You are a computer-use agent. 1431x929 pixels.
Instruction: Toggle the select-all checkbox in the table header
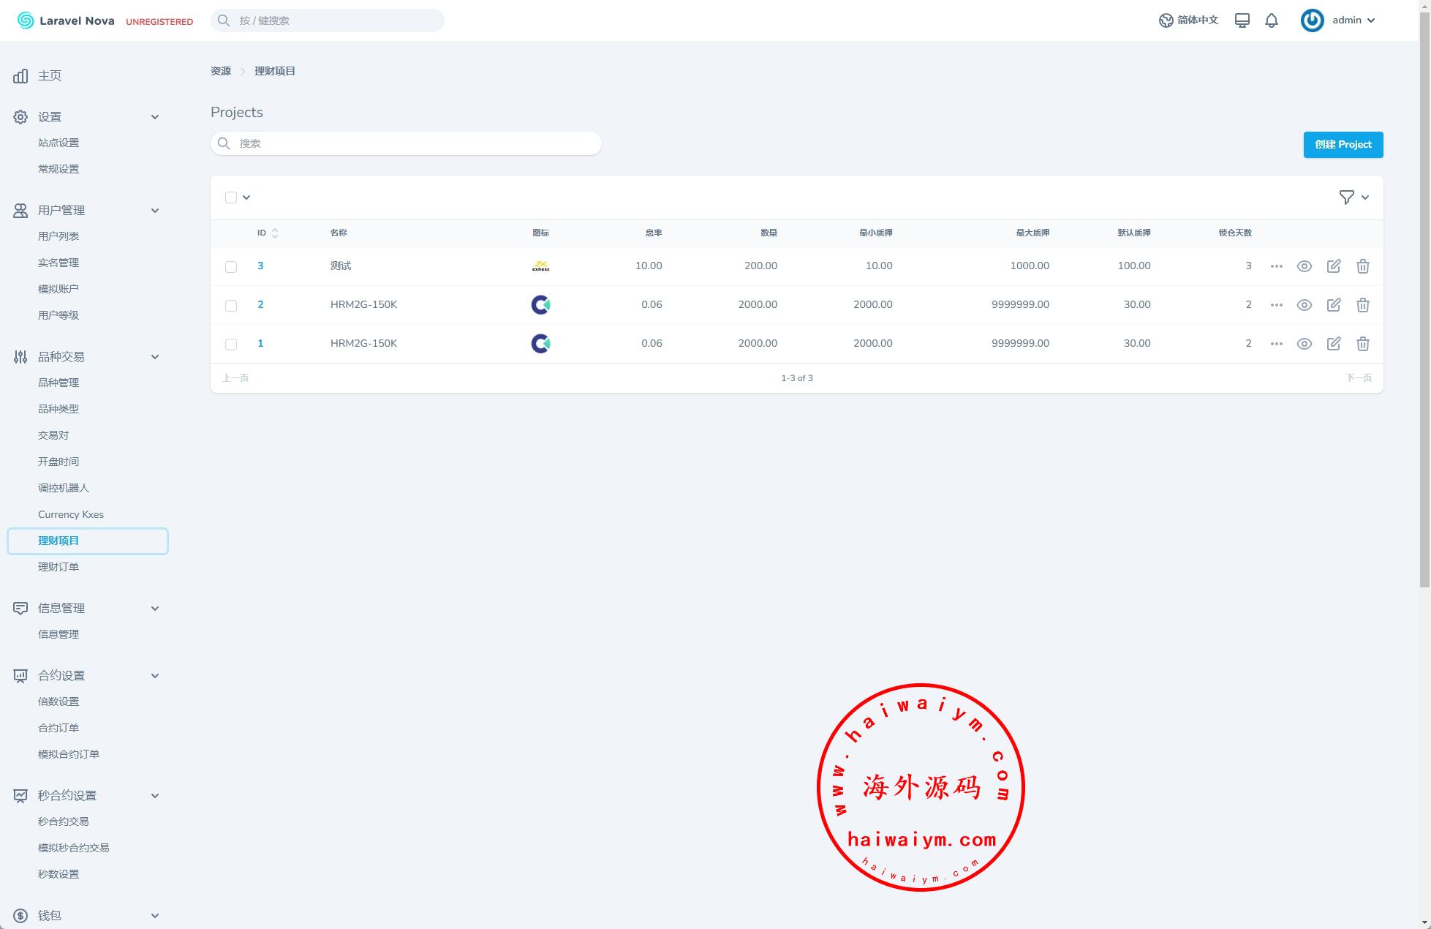(x=231, y=198)
